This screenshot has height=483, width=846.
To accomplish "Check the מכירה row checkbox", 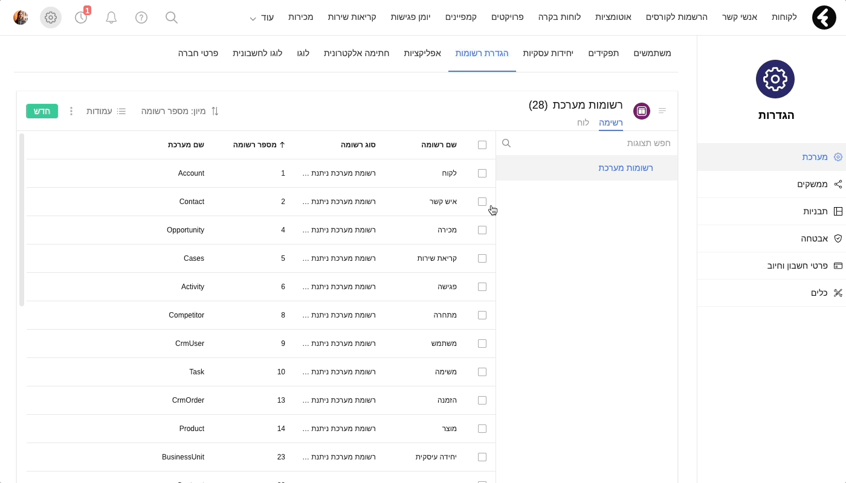I will click(x=482, y=230).
